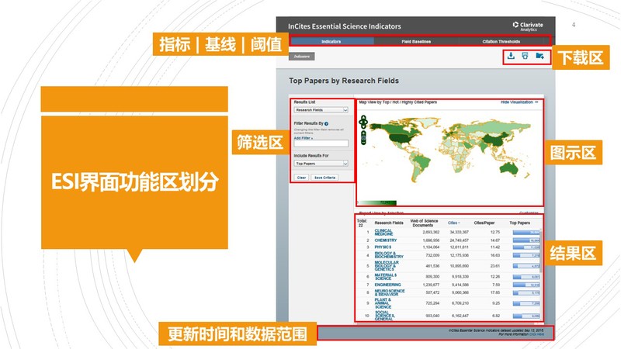Click the Add Filter text input field
The image size is (621, 349).
pyautogui.click(x=321, y=143)
